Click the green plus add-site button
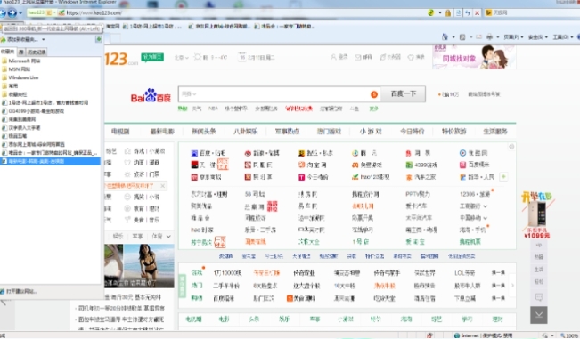 point(503,177)
